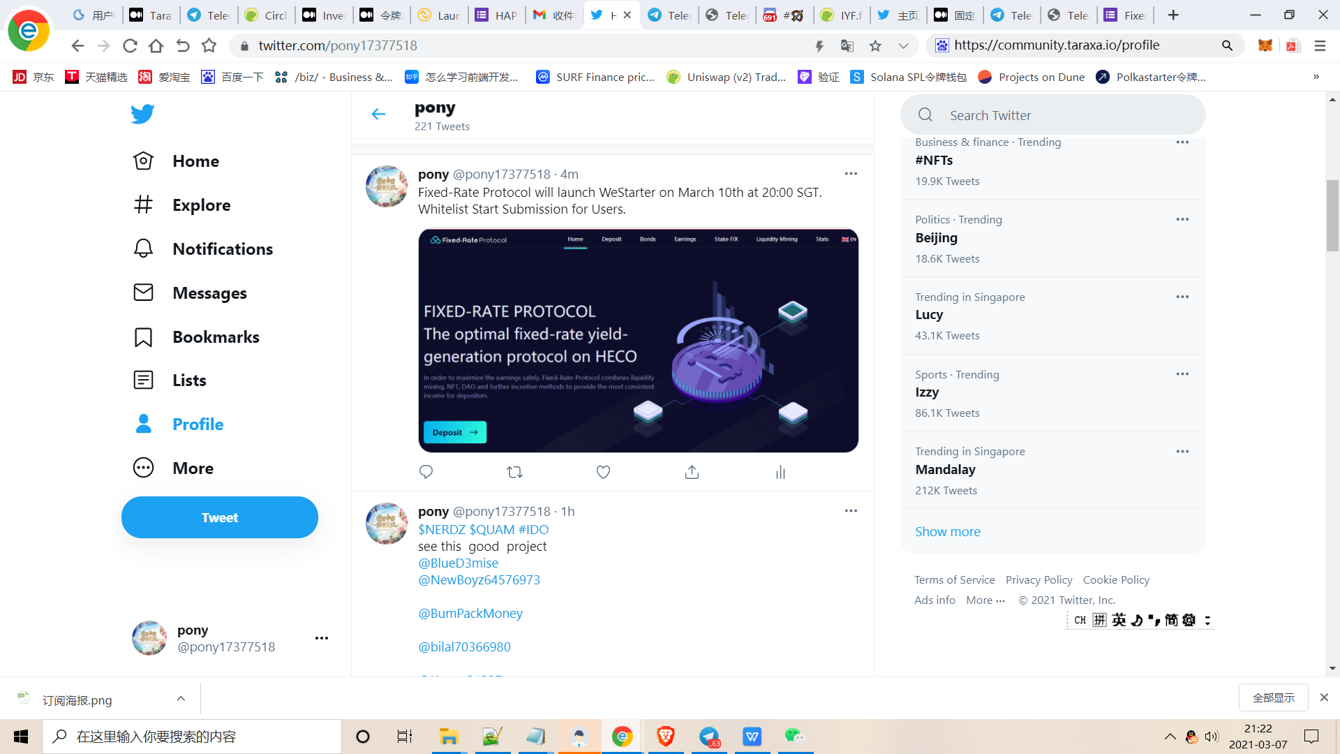The height and width of the screenshot is (754, 1340).
Task: Click the 全部显示 downloads button
Action: click(x=1273, y=697)
